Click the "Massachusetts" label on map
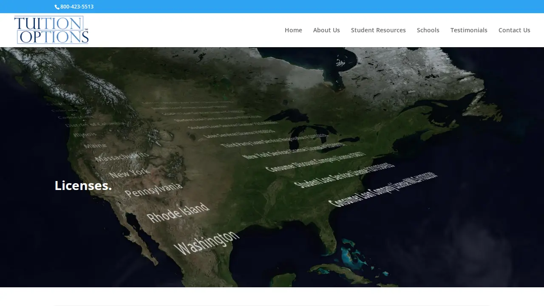544x306 pixels. pos(122,156)
